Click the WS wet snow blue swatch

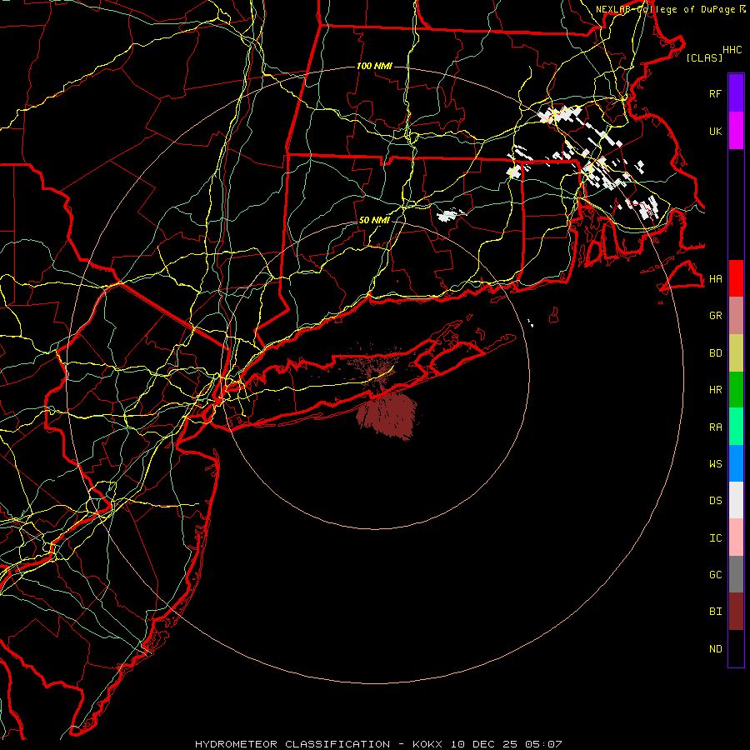736,463
